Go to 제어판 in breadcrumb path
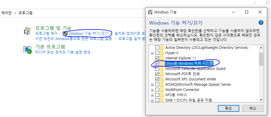The image size is (271, 117). click(6, 13)
